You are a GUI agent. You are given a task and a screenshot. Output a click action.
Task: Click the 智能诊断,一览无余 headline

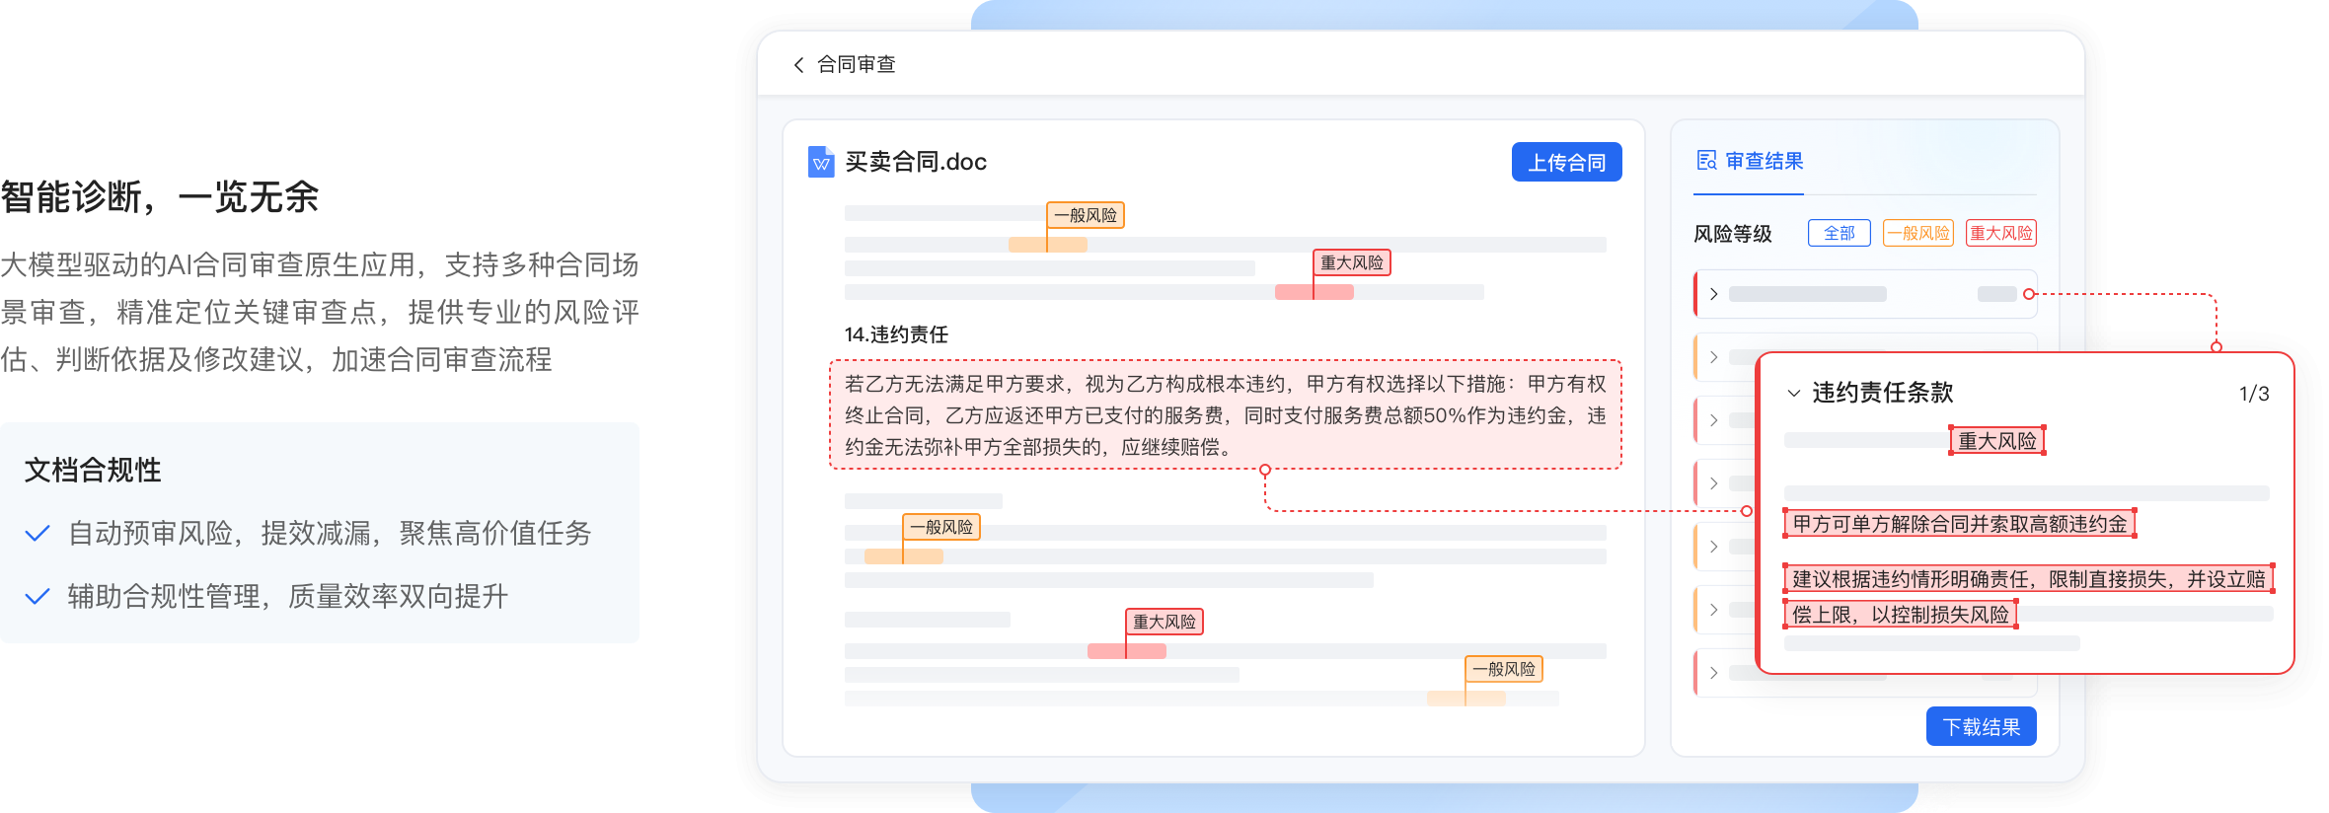[x=160, y=197]
